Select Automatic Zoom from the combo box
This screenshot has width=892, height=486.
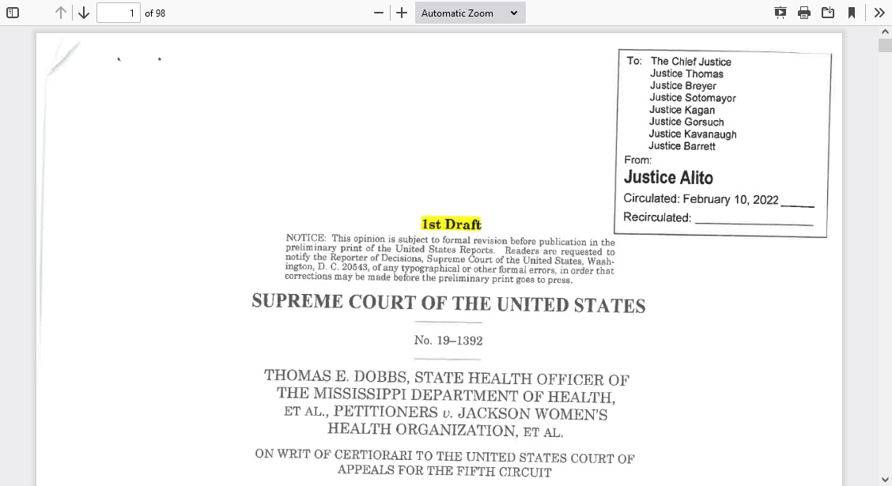click(470, 13)
